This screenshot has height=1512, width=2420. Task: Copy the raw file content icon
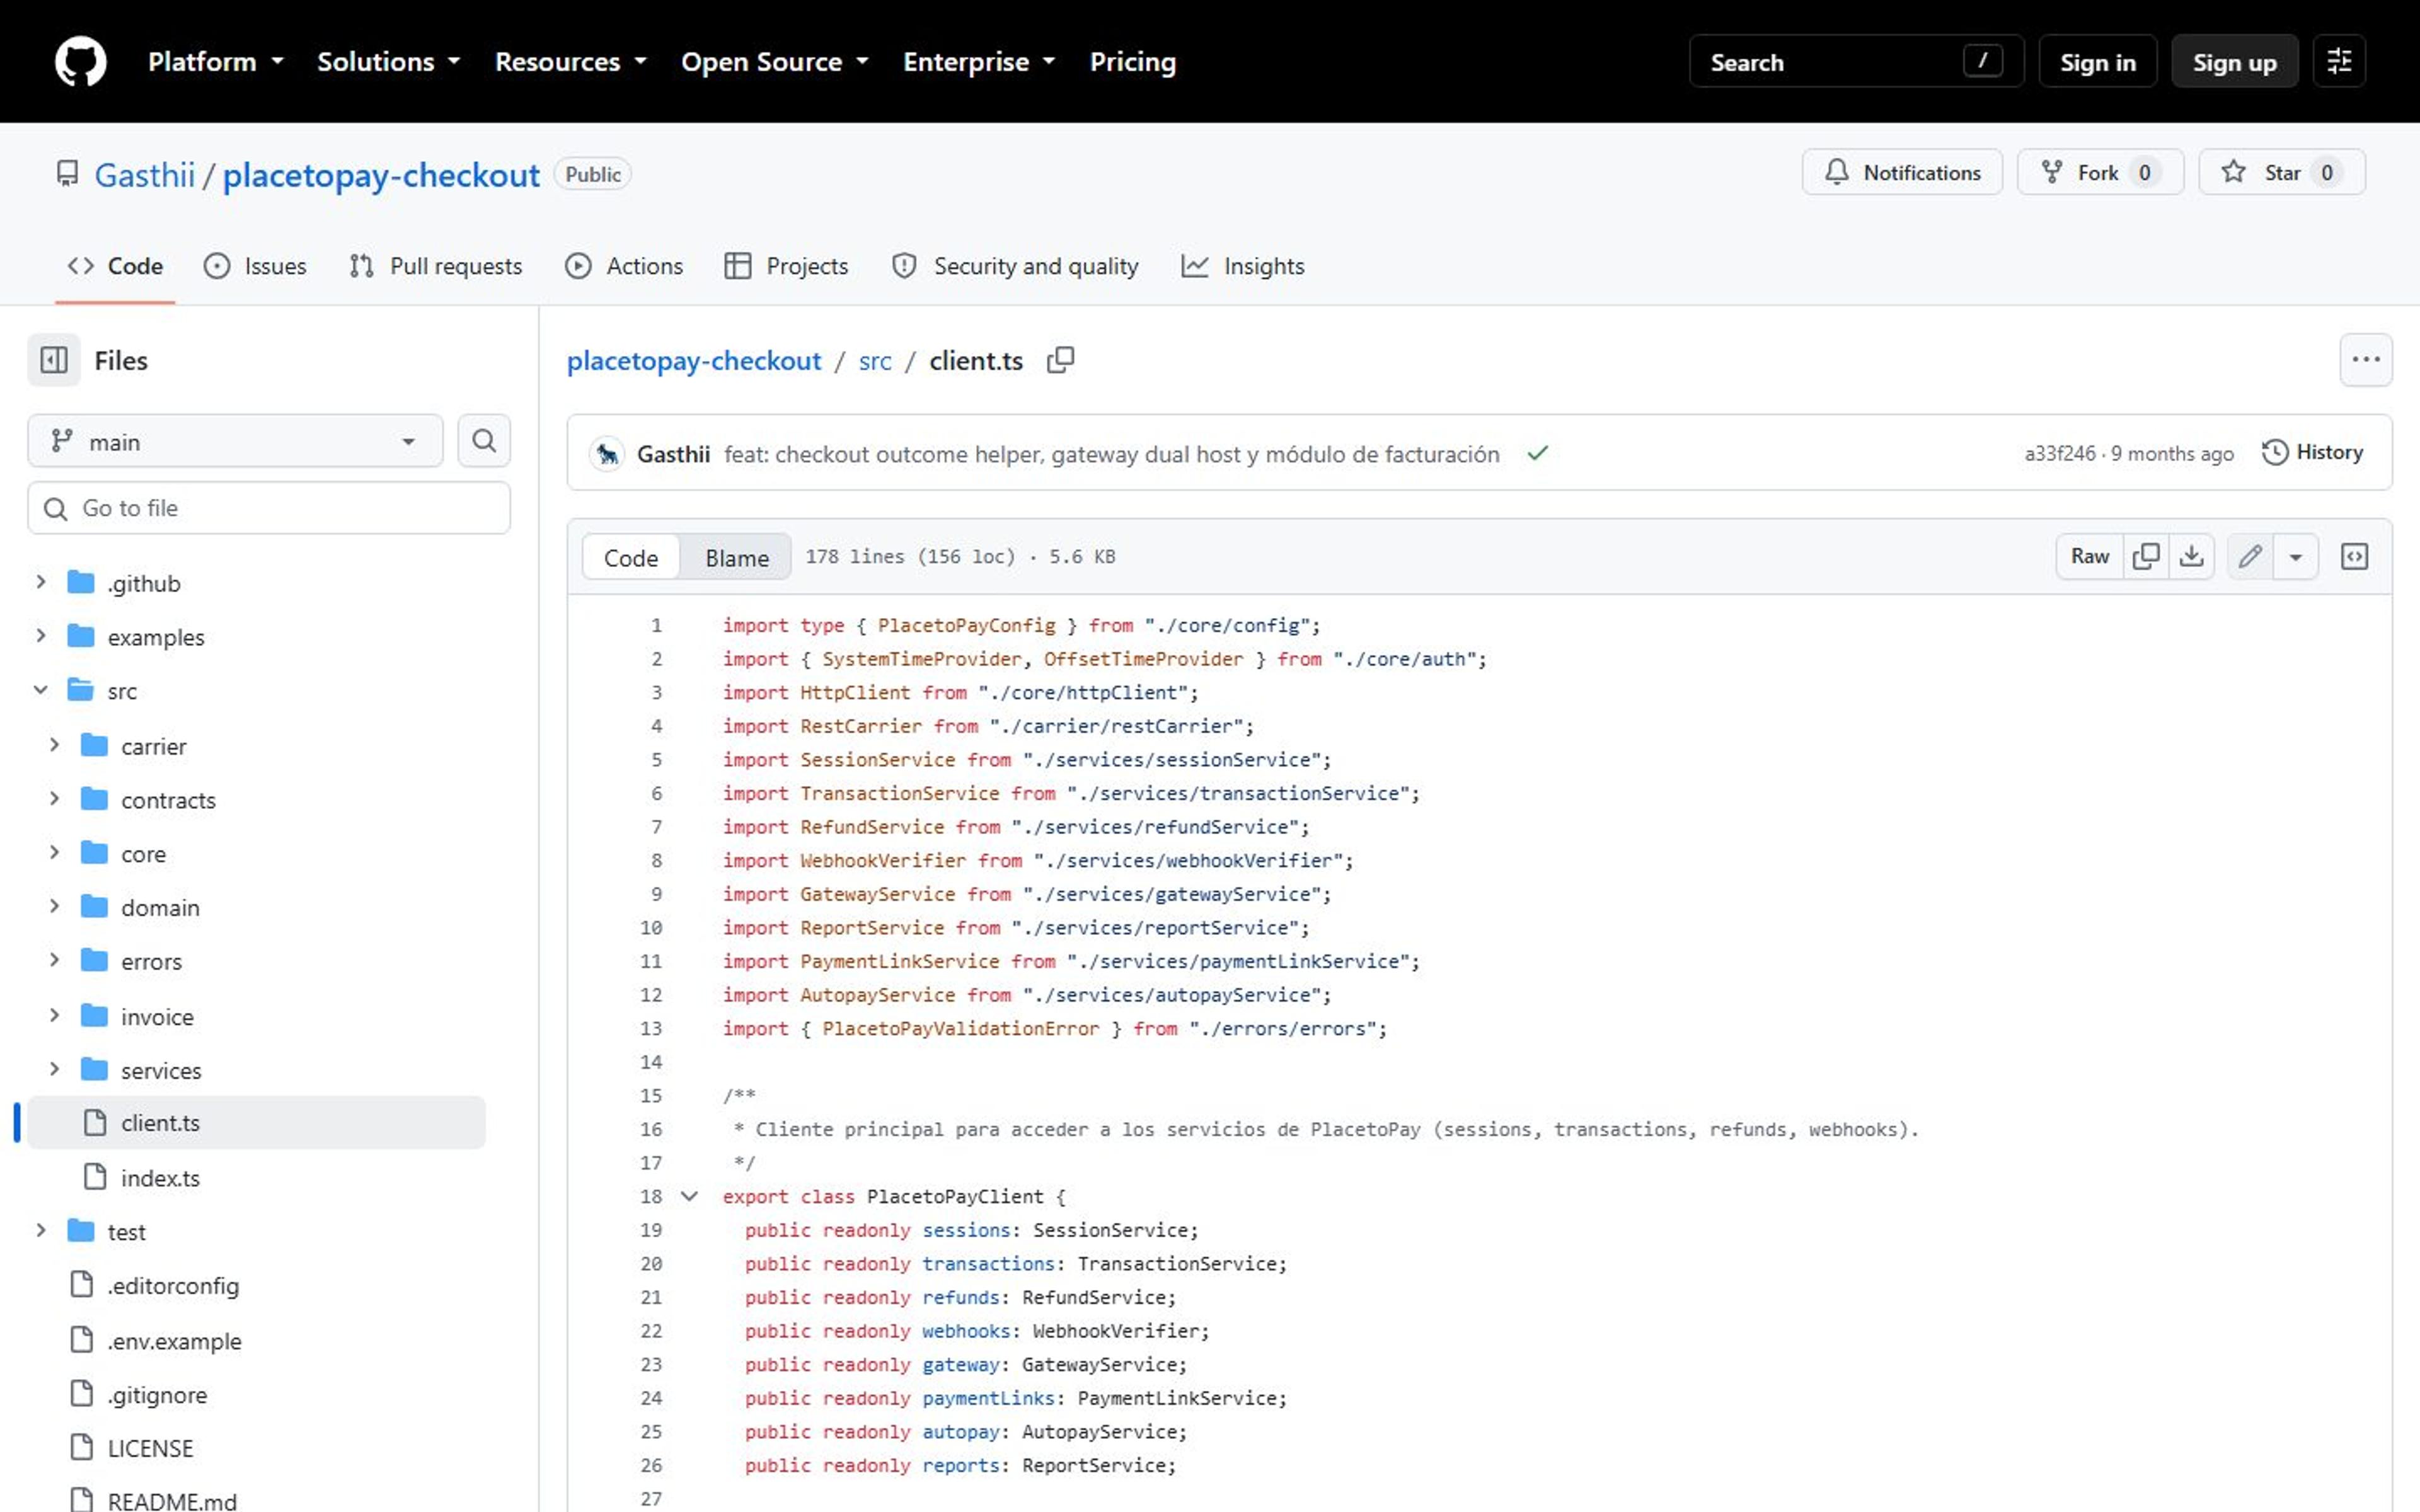pos(2145,557)
